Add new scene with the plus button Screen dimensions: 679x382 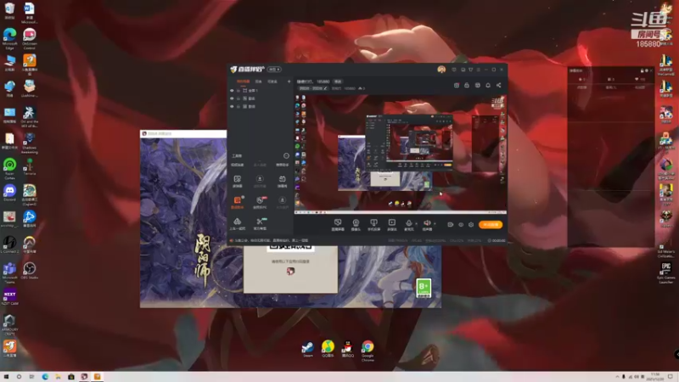point(289,81)
